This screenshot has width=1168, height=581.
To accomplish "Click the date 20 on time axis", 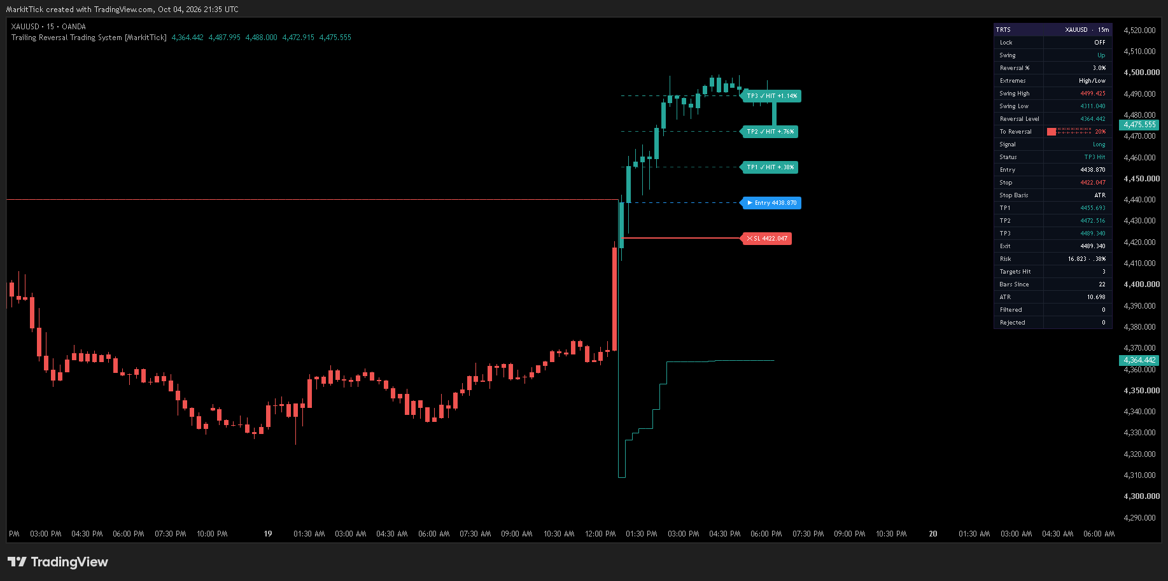I will [x=933, y=534].
